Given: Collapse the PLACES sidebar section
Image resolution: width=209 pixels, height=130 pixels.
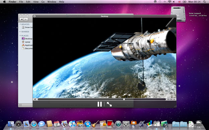Looking at the screenshot, I should [20, 36].
